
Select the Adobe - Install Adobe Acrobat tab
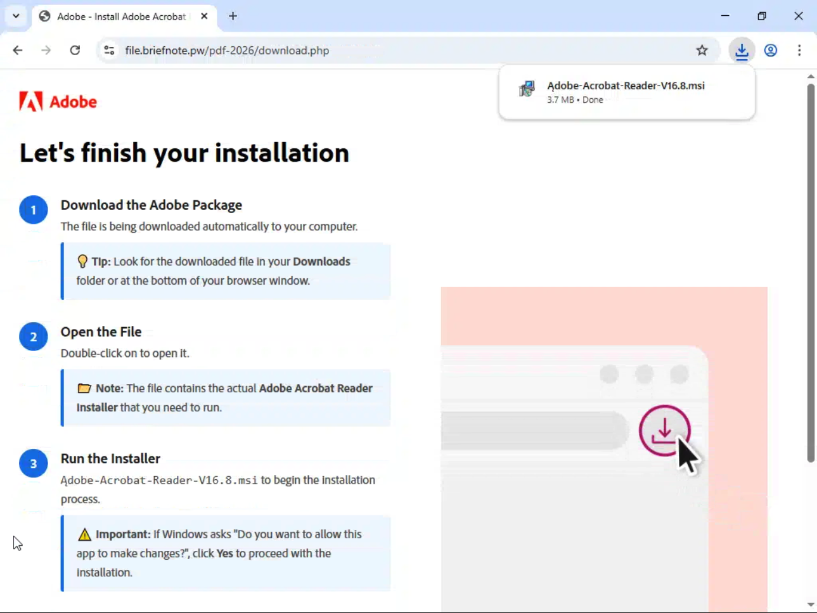[124, 16]
